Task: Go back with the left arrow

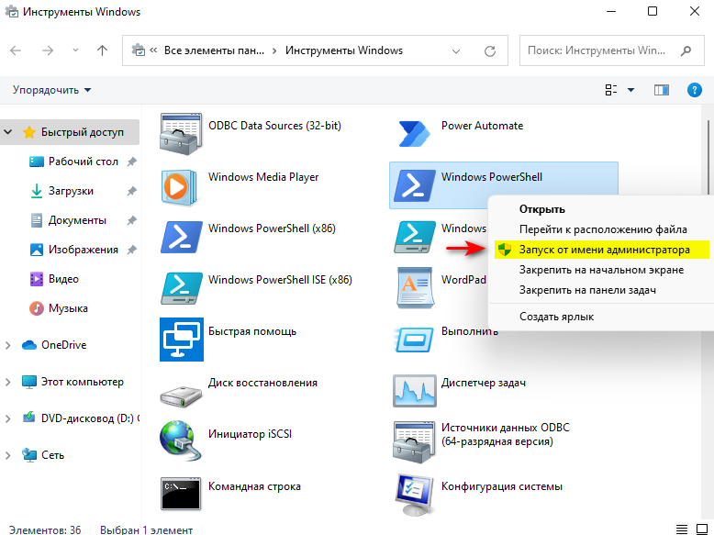Action: 16,50
